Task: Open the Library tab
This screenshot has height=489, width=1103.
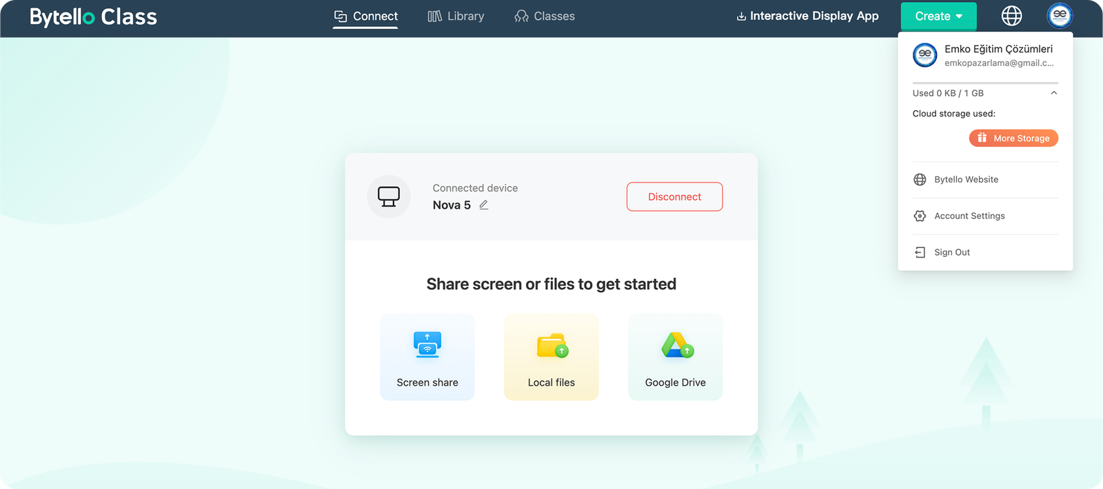Action: click(456, 17)
